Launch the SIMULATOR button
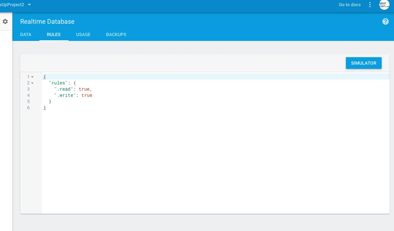This screenshot has height=231, width=394. 363,63
